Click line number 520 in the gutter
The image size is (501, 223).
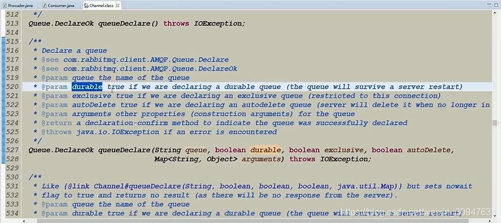click(x=12, y=87)
